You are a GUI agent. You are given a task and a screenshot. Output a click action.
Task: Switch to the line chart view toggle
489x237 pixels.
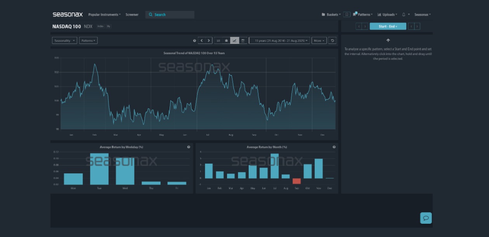click(x=234, y=40)
